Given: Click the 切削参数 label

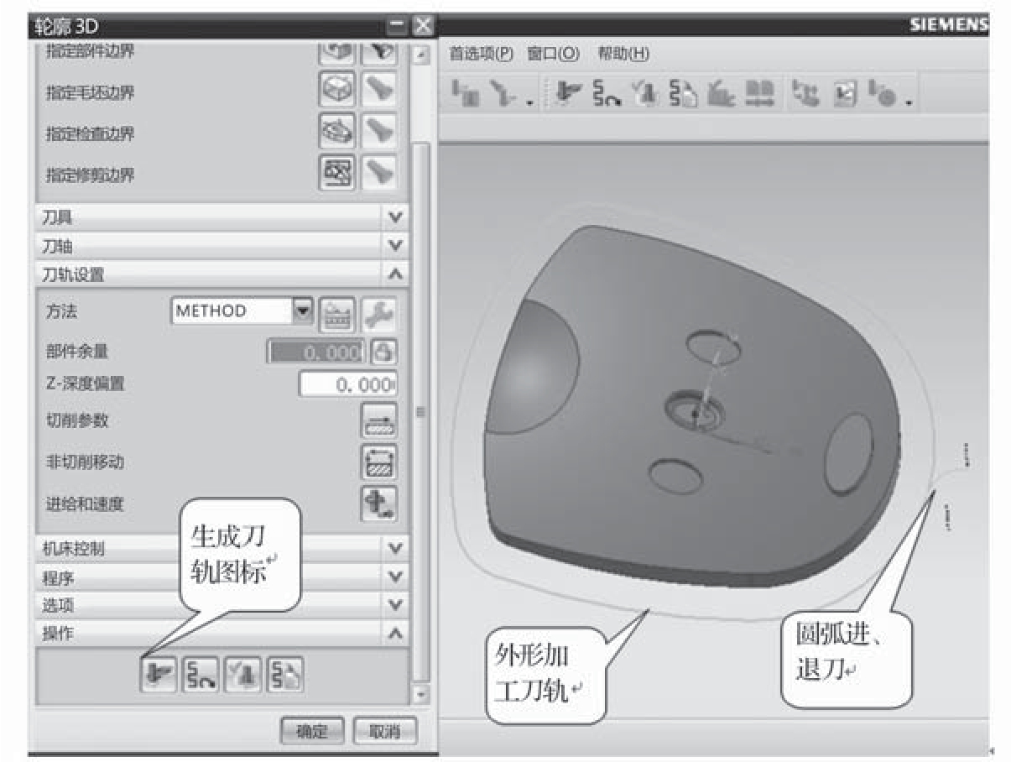Looking at the screenshot, I should (x=77, y=420).
